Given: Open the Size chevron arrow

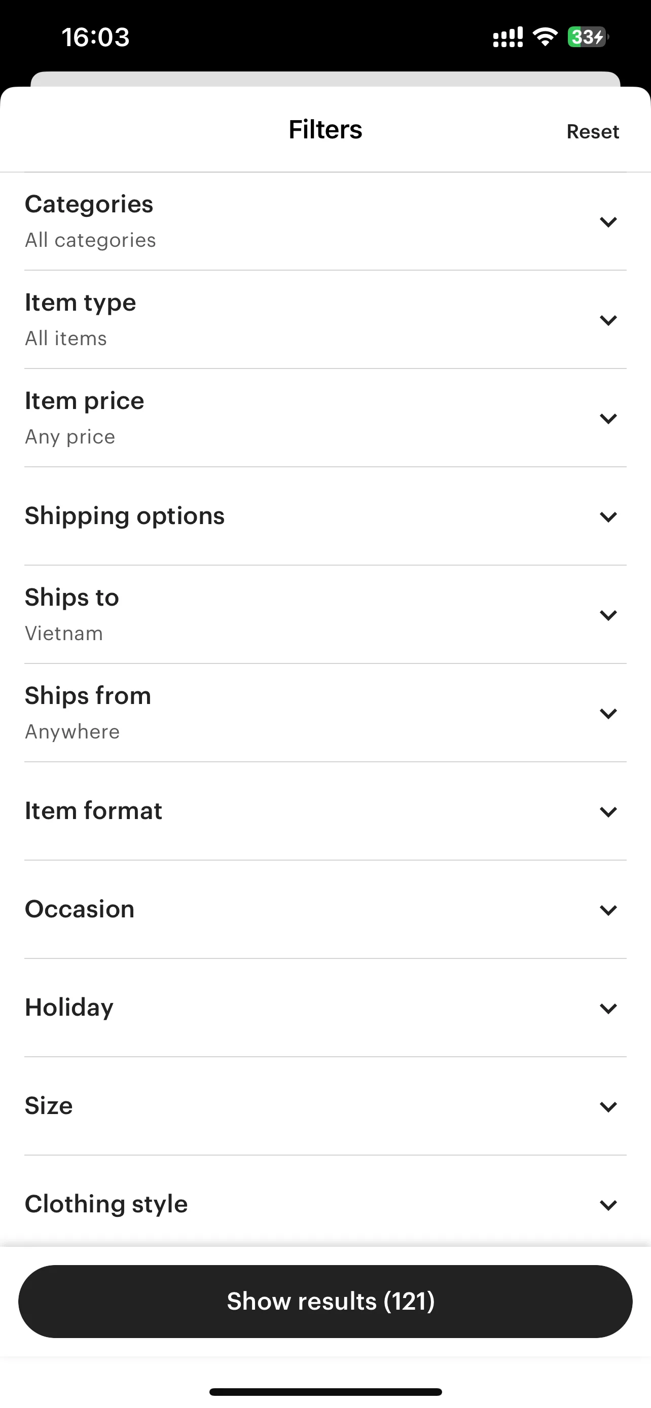Looking at the screenshot, I should (608, 1107).
